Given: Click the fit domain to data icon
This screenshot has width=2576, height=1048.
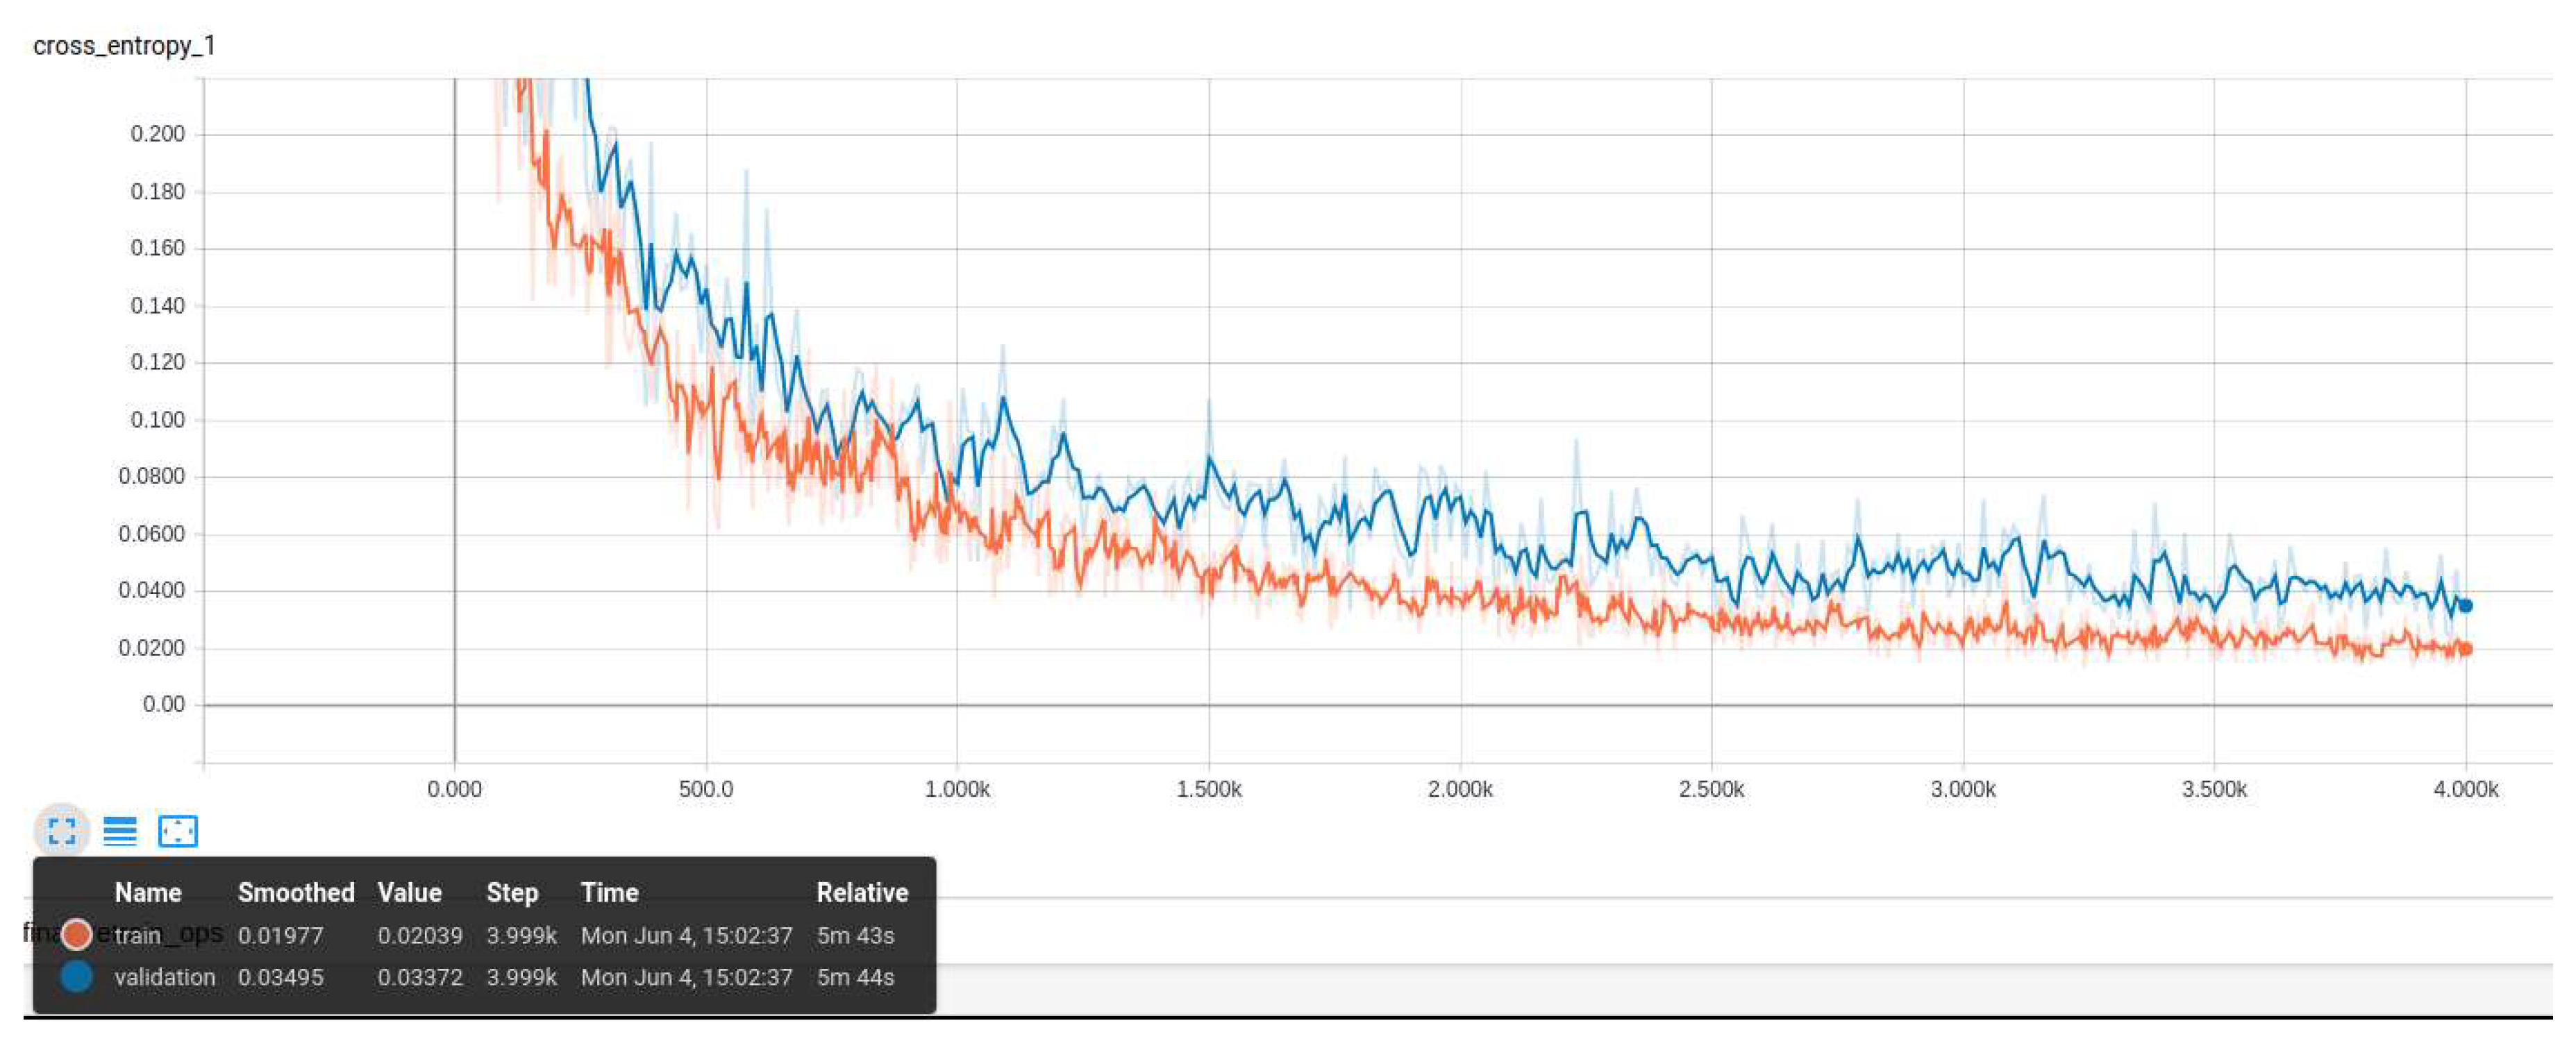Looking at the screenshot, I should click(178, 830).
